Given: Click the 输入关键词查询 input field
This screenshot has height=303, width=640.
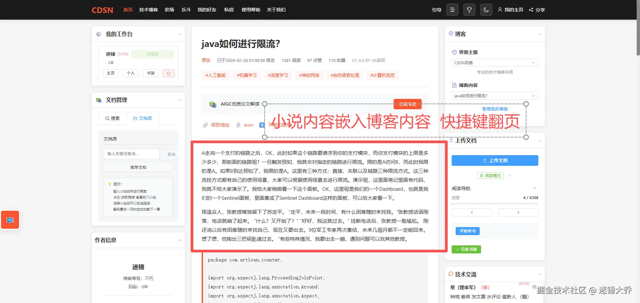Looking at the screenshot, I should pyautogui.click(x=132, y=154).
